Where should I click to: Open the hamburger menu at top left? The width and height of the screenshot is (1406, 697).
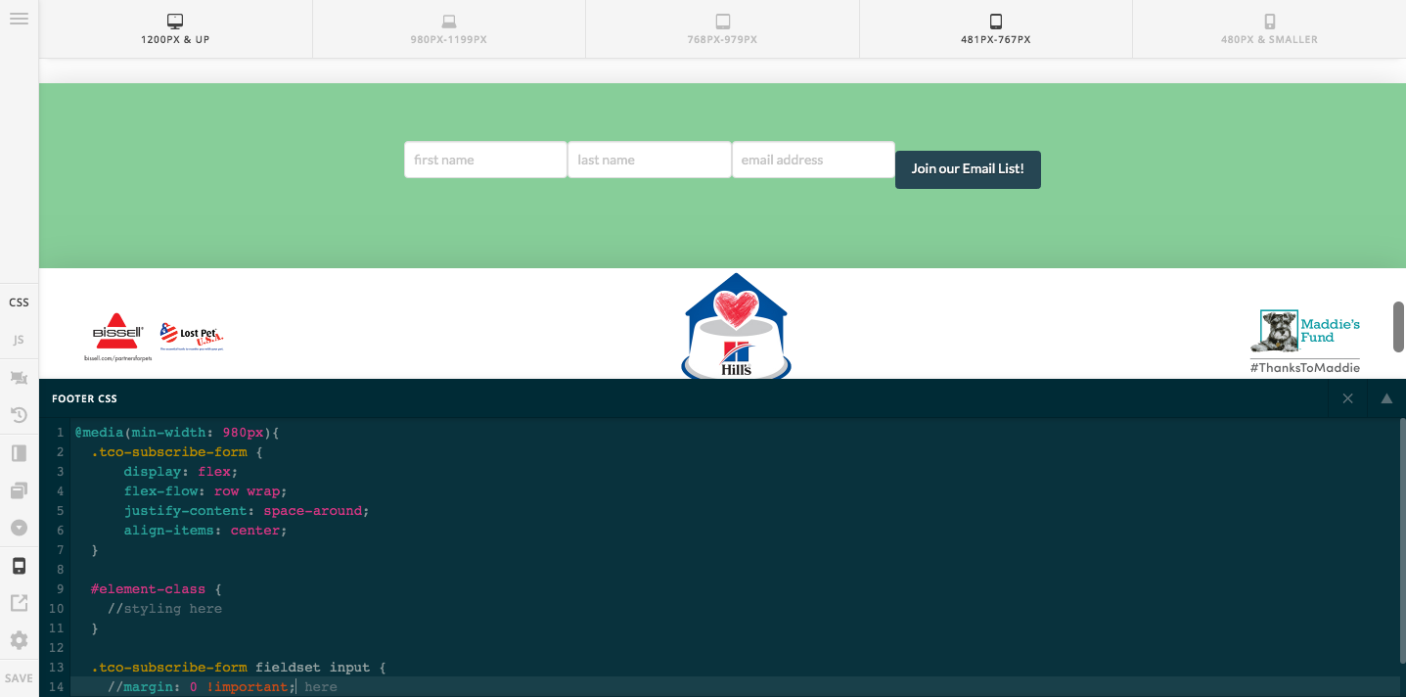click(x=19, y=19)
